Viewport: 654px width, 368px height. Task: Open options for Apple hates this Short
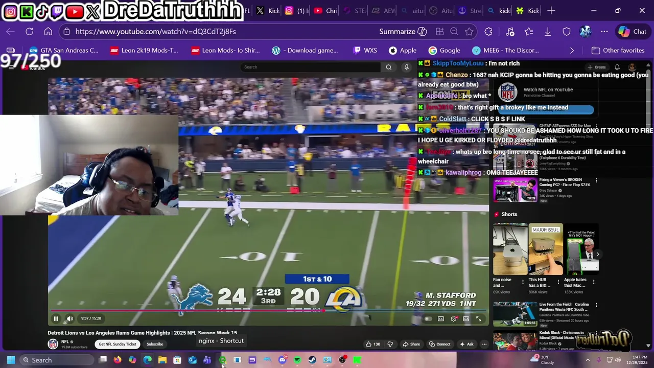point(594,282)
